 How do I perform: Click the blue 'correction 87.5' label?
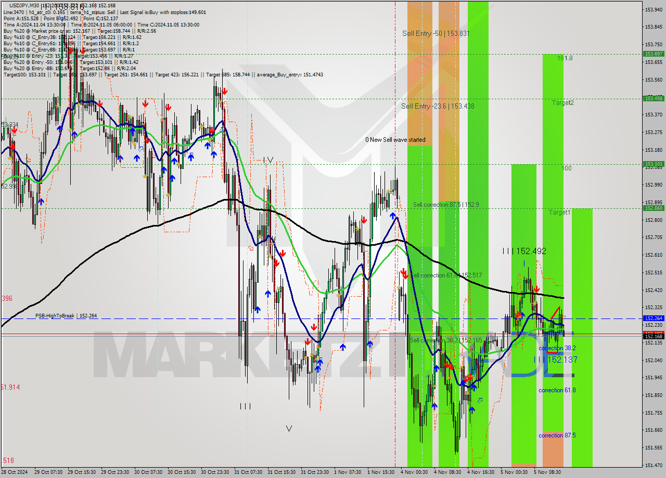557,435
